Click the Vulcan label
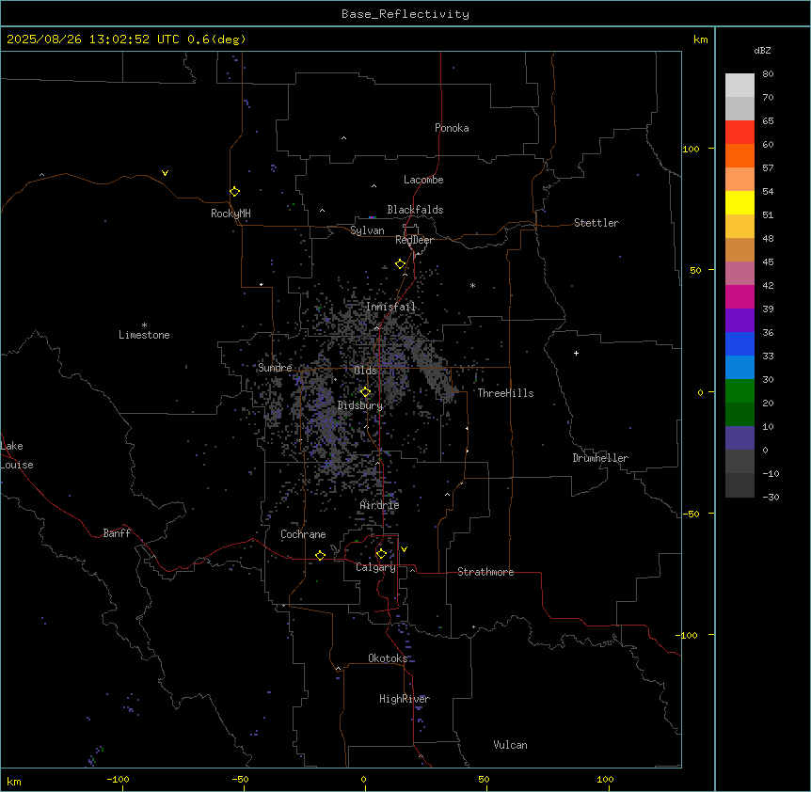811x792 pixels. (510, 745)
